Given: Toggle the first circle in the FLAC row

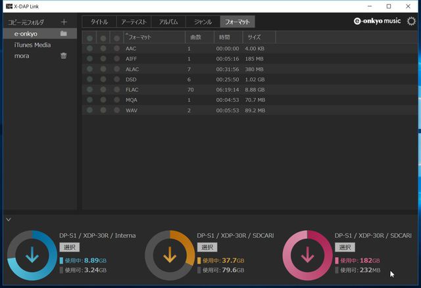Looking at the screenshot, I should click(x=90, y=89).
